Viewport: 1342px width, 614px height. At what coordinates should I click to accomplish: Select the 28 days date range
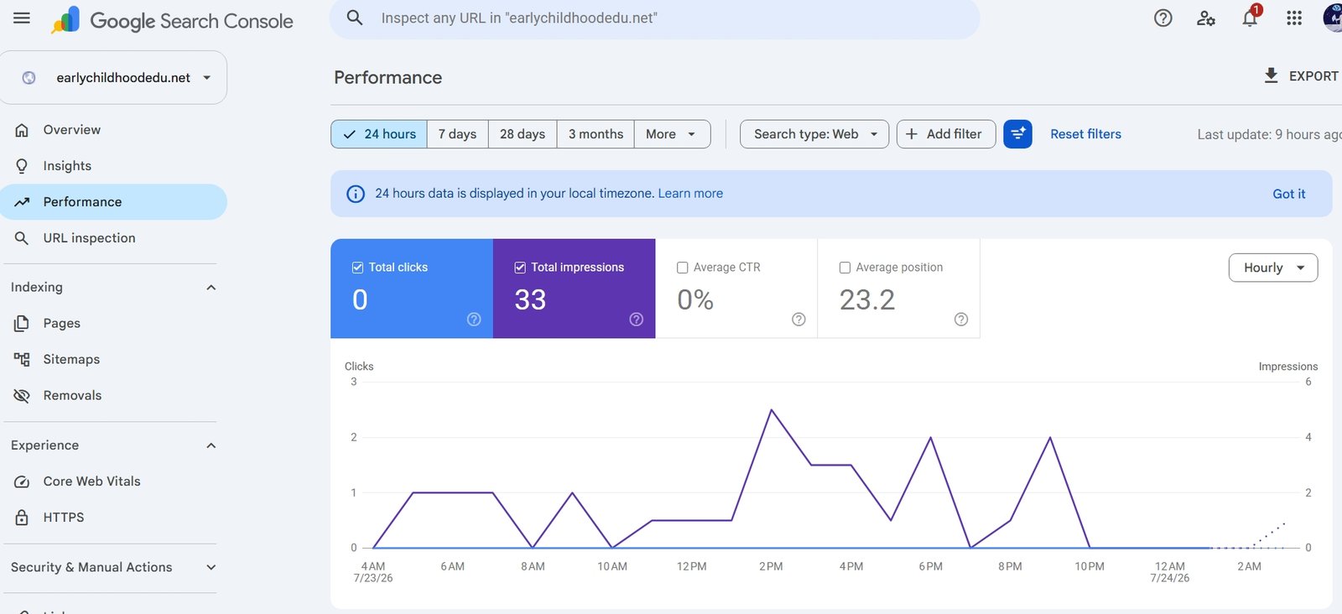523,134
